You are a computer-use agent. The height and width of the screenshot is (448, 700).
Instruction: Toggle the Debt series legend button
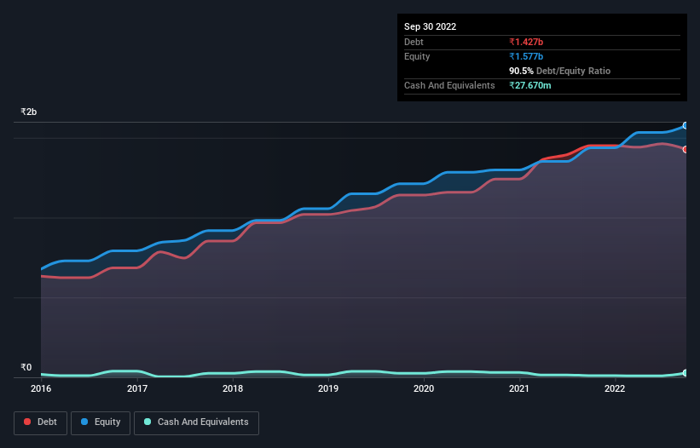(x=41, y=422)
